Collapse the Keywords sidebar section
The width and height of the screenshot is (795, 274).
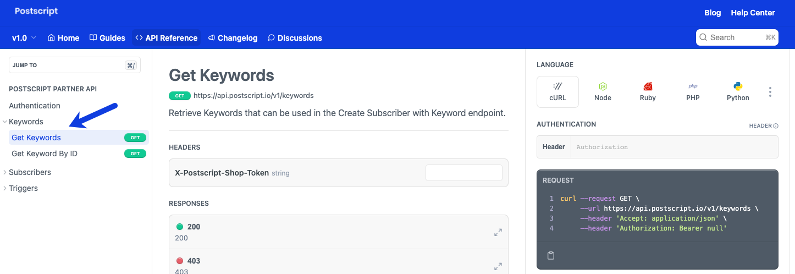pyautogui.click(x=5, y=122)
